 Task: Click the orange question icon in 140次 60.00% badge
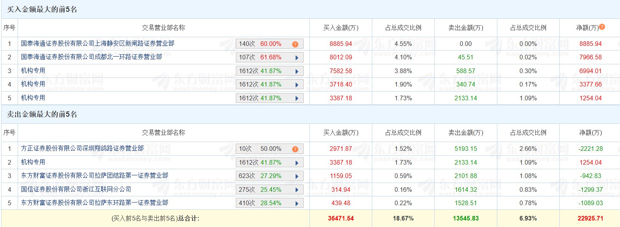tap(295, 44)
